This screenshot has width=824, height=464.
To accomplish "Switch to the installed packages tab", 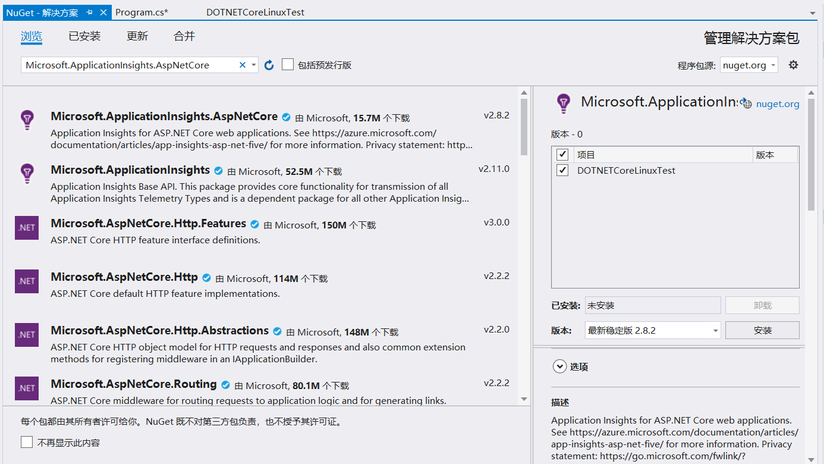I will [x=84, y=36].
